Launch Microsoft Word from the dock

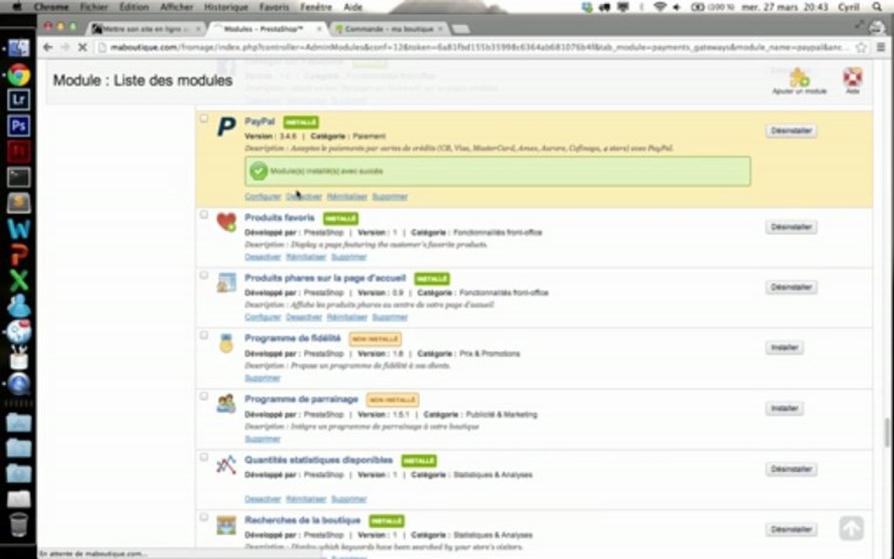tap(19, 229)
